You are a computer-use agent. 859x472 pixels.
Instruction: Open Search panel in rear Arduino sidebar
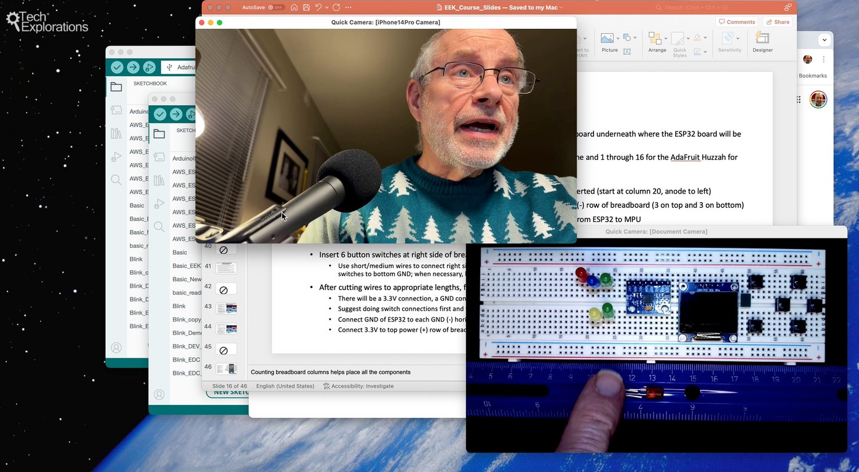click(116, 179)
